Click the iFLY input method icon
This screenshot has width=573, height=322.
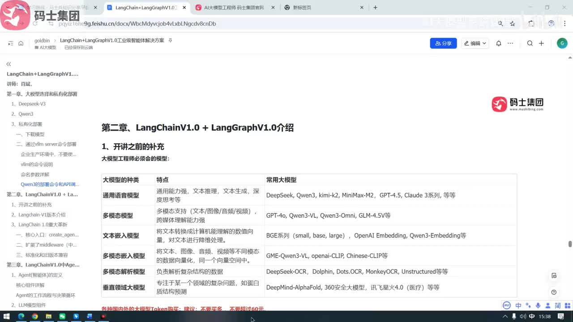507,305
